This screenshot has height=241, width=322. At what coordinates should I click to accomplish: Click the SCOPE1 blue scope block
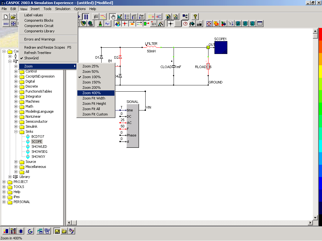coord(221,48)
